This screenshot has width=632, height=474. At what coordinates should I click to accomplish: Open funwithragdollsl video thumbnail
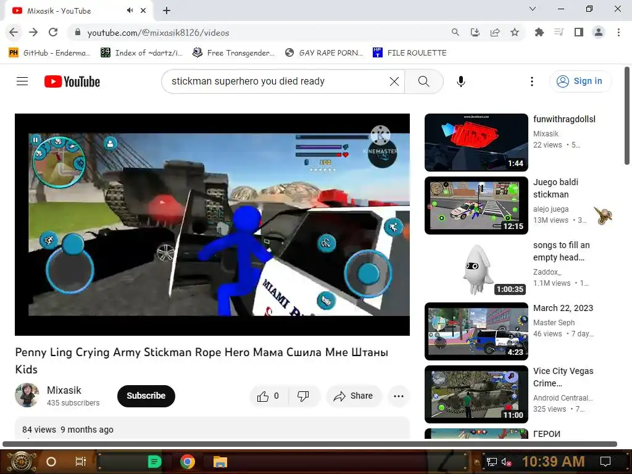coord(476,143)
